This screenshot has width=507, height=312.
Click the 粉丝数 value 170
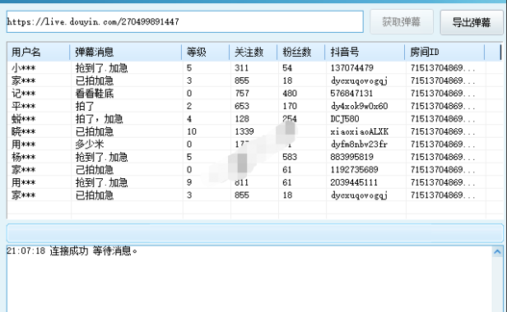(x=290, y=106)
